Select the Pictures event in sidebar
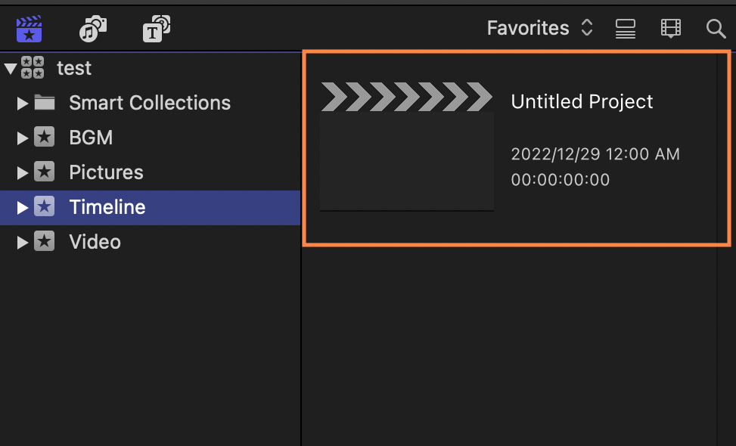736x446 pixels. (151, 172)
